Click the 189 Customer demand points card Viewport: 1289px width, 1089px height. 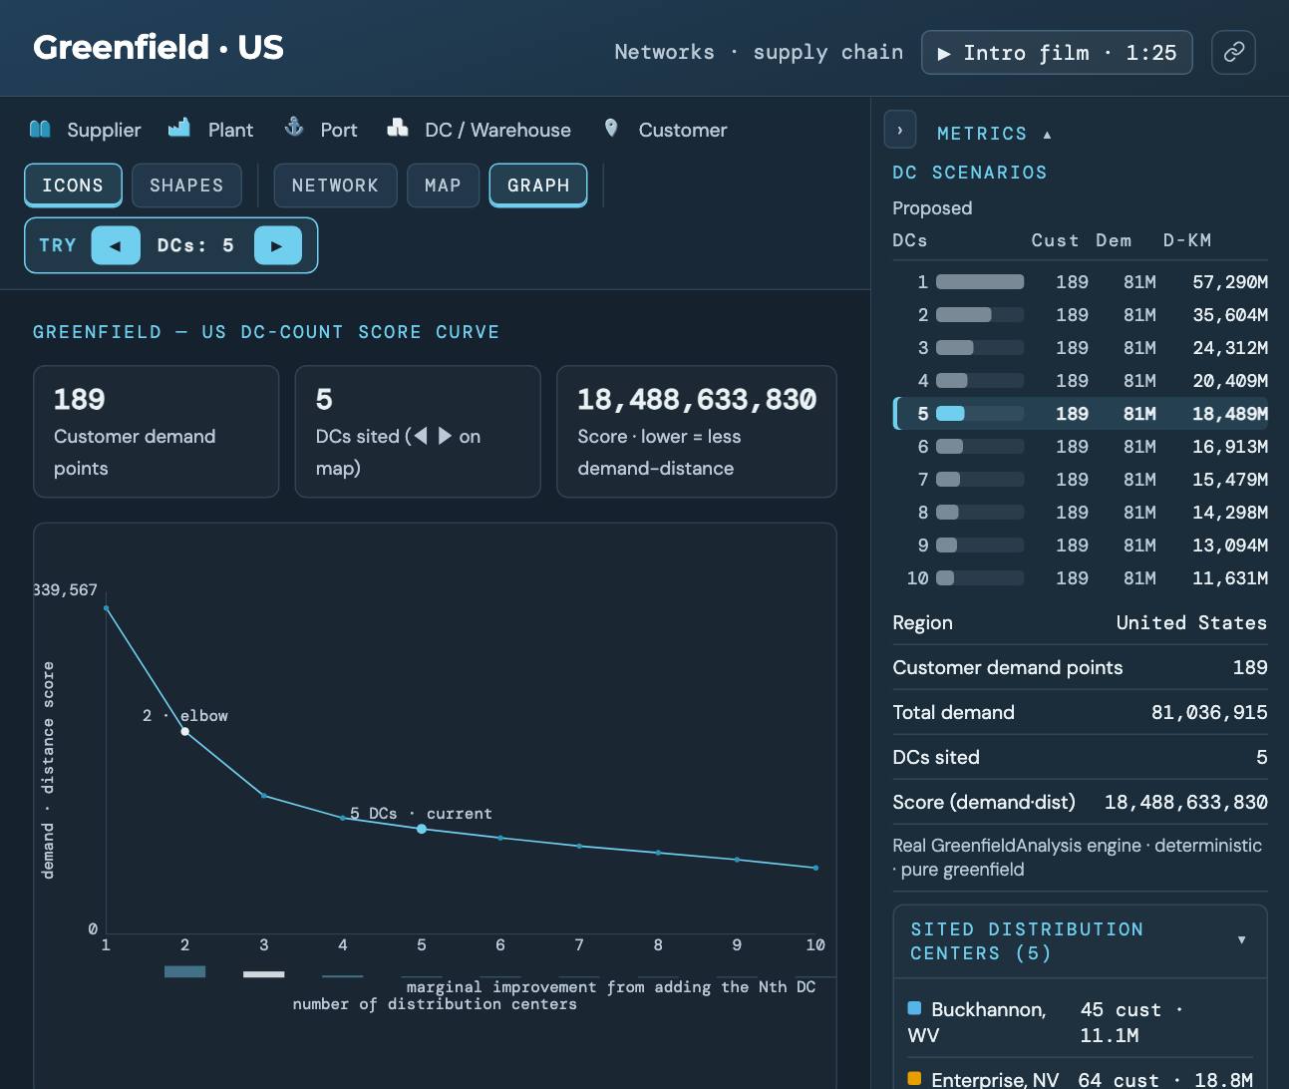coord(157,432)
